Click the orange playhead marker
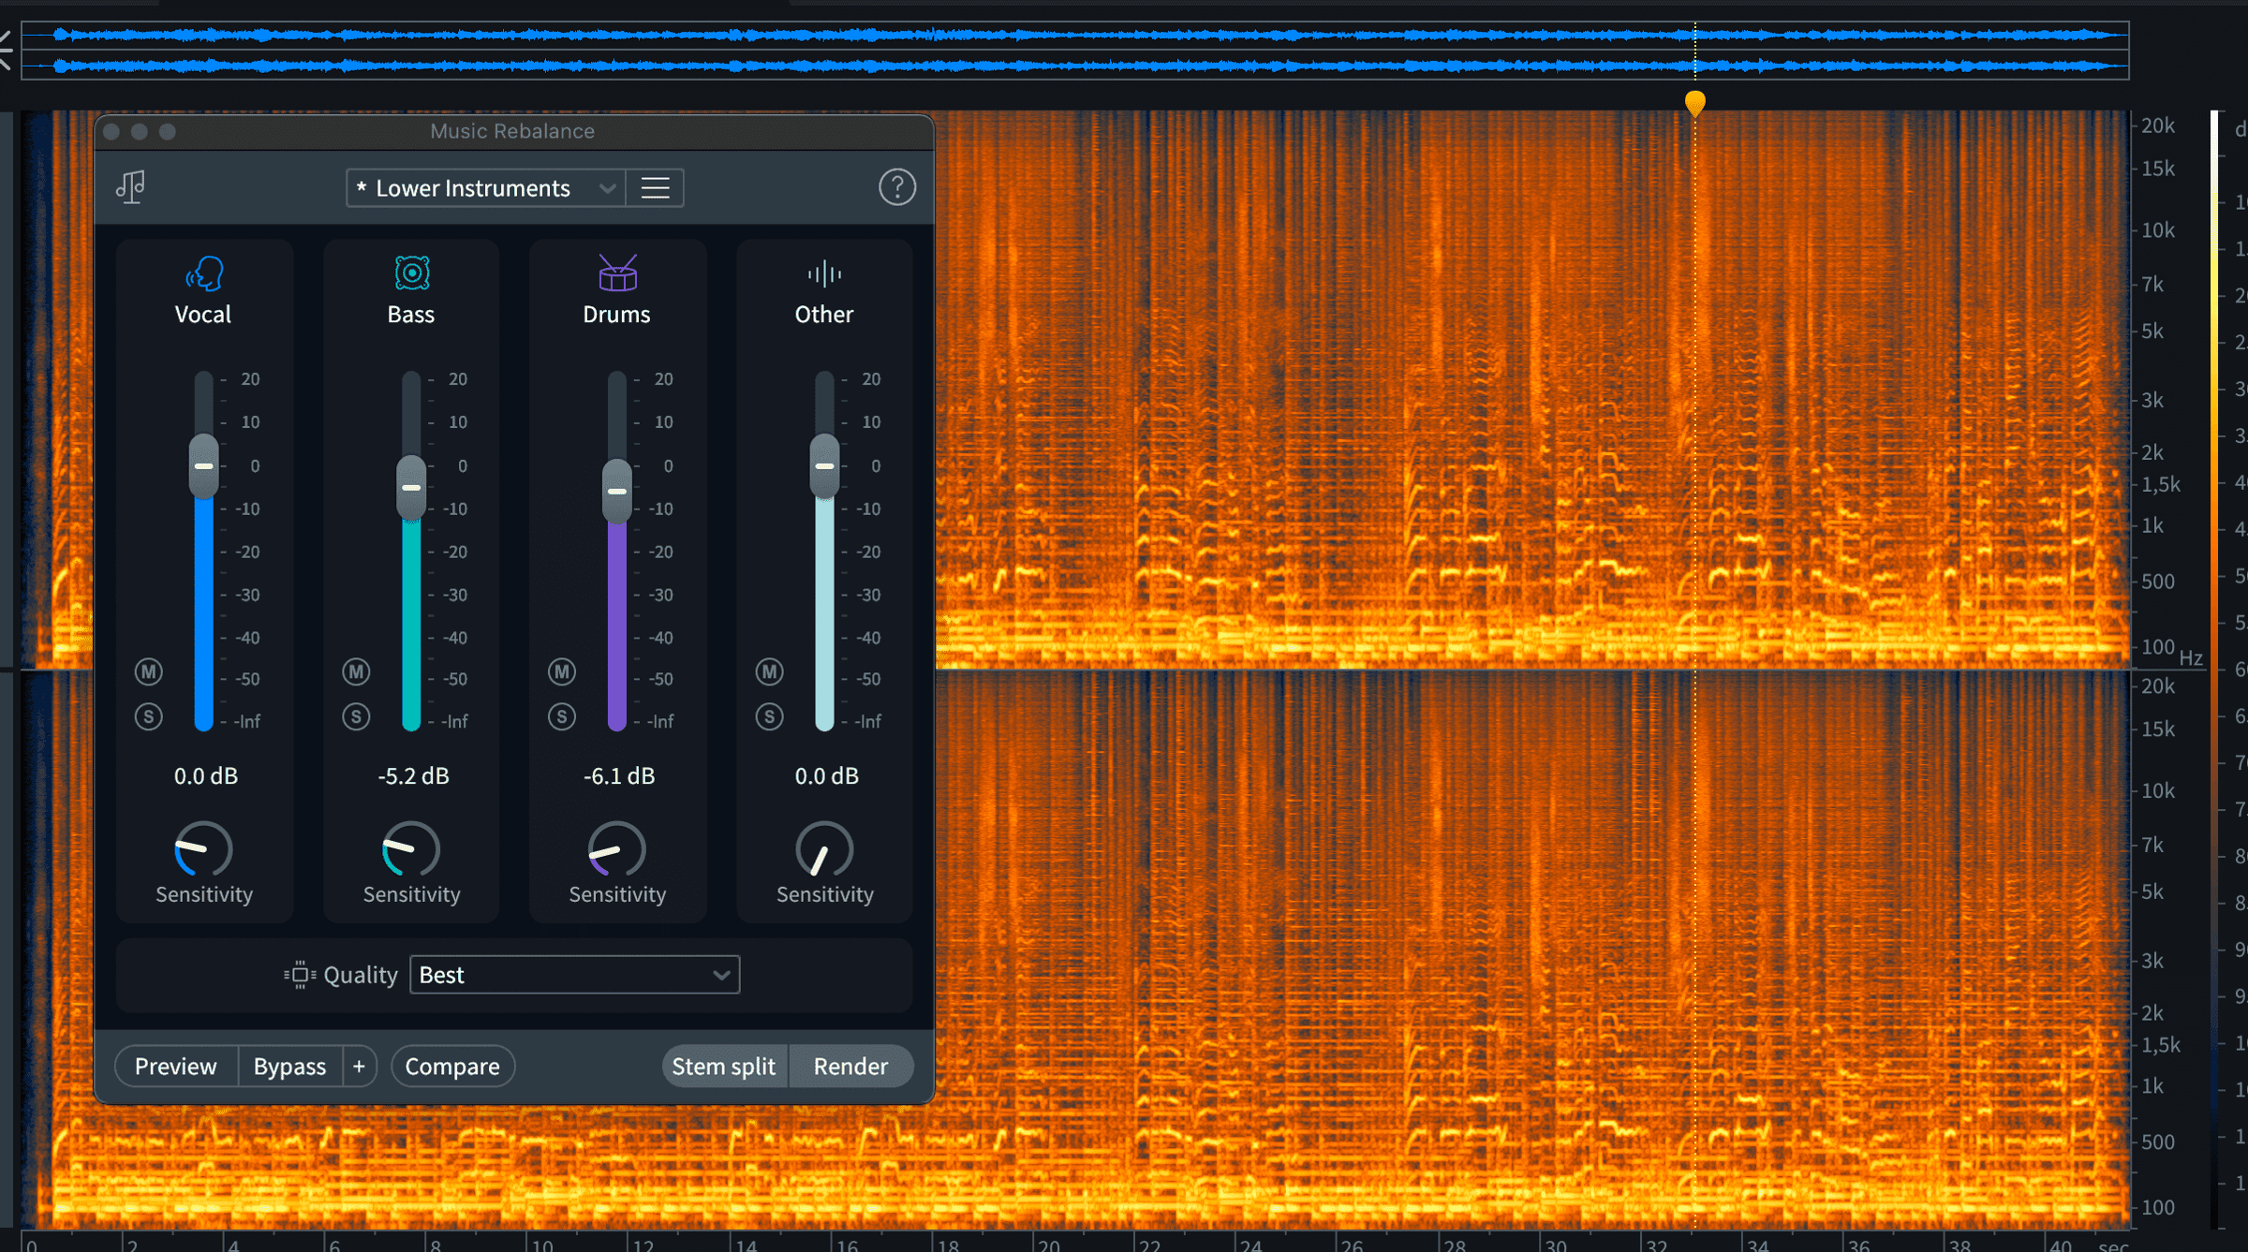 point(1694,102)
